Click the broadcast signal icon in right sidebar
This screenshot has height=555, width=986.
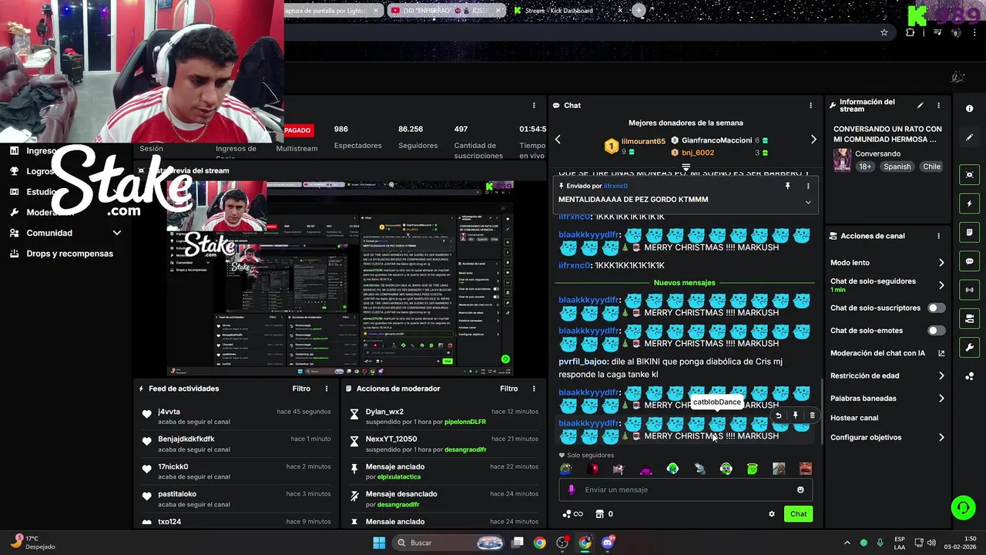pos(969,290)
